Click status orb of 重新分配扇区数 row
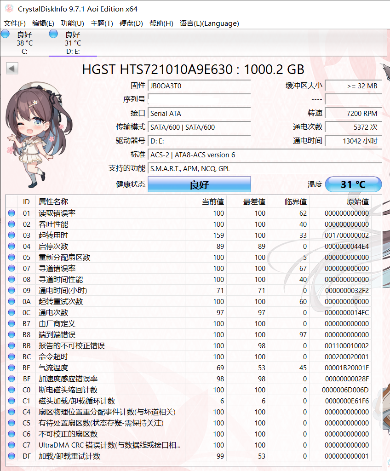This screenshot has height=471, width=390. pos(11,258)
